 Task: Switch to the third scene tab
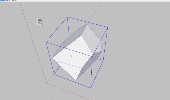(x=14, y=1)
